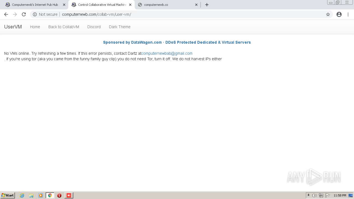
Task: Open the Opera taskbar icon
Action: click(59, 195)
